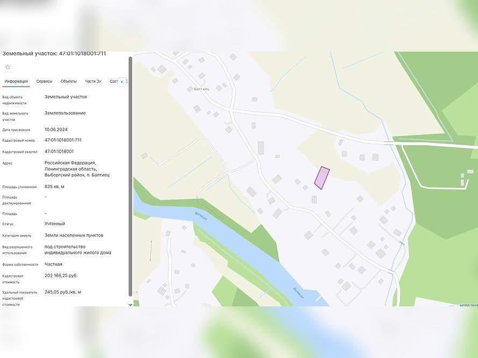Image resolution: width=478 pixels, height=358 pixels.
Task: Open the Информация tab
Action: click(16, 82)
